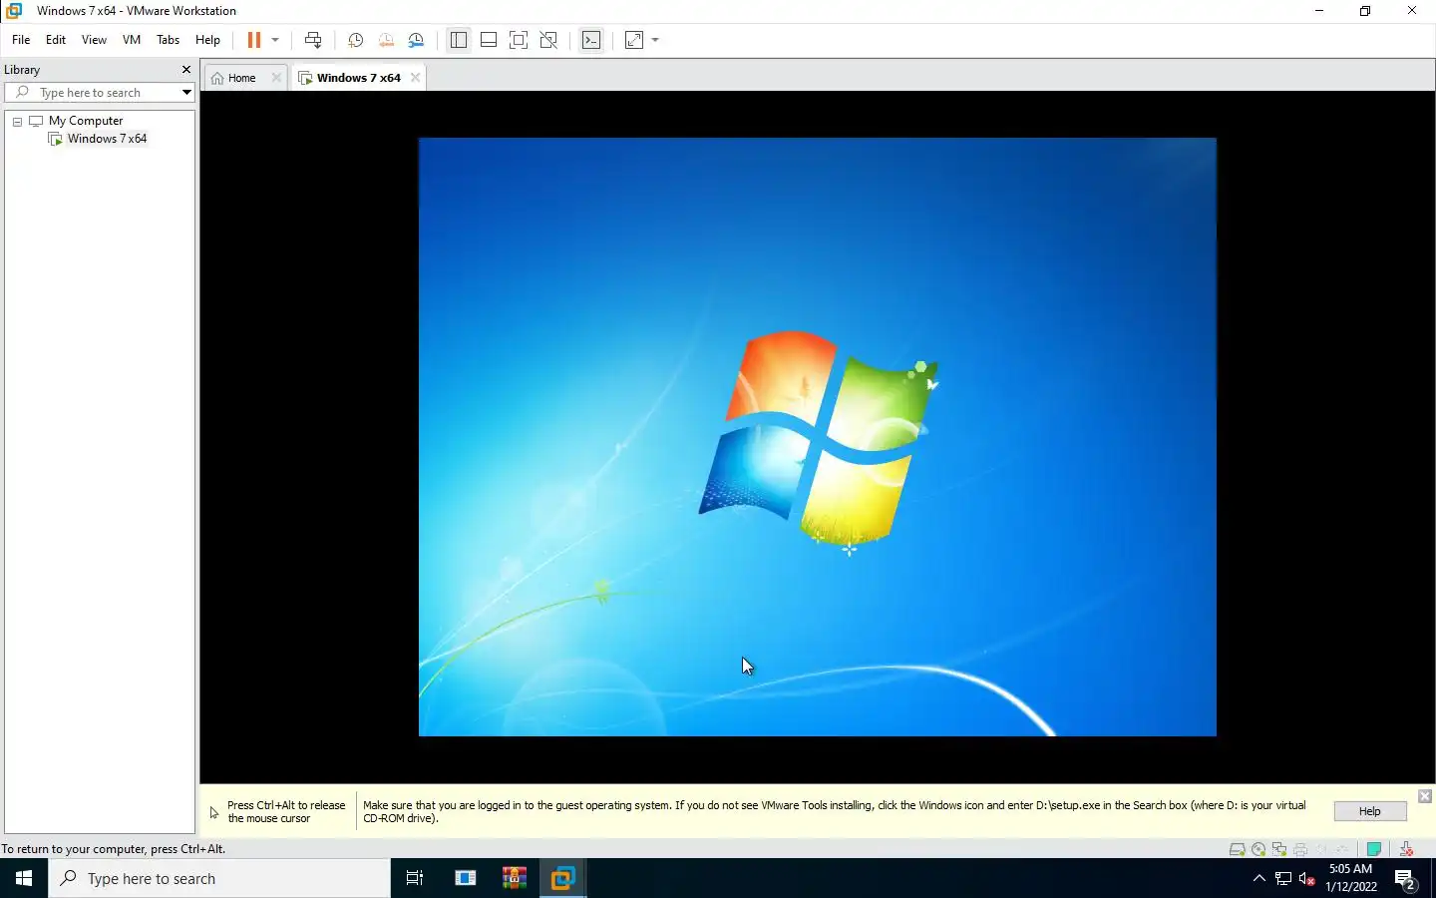This screenshot has height=898, width=1436.
Task: Open the Edit menu
Action: [x=56, y=40]
